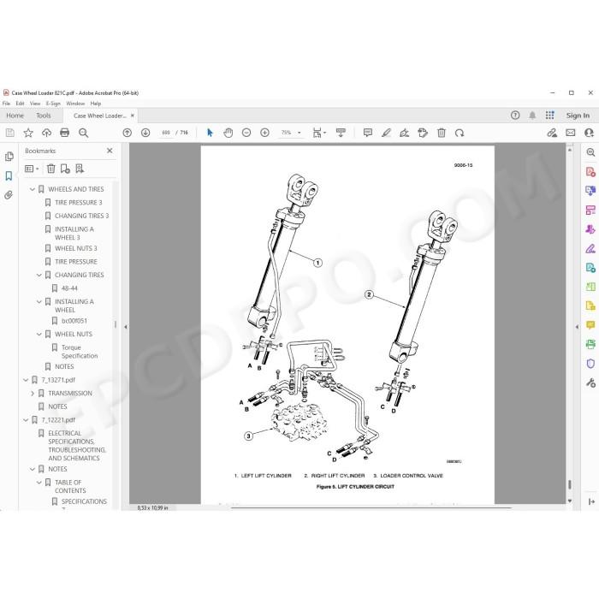Image resolution: width=599 pixels, height=599 pixels.
Task: Switch to the Home tab
Action: 15,116
